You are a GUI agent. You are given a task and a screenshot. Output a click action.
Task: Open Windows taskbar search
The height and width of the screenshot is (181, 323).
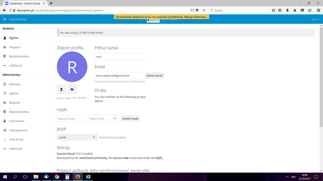pos(15,177)
